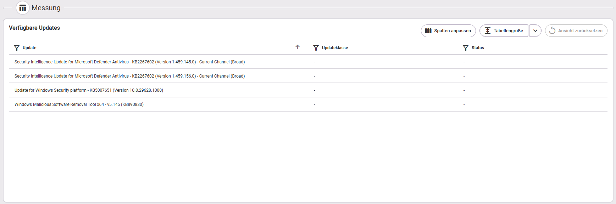Screen dimensions: 616x204
Task: Click the columns icon in Spalten anpassen
Action: [428, 31]
